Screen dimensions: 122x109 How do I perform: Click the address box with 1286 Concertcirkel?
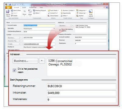tap(81, 67)
